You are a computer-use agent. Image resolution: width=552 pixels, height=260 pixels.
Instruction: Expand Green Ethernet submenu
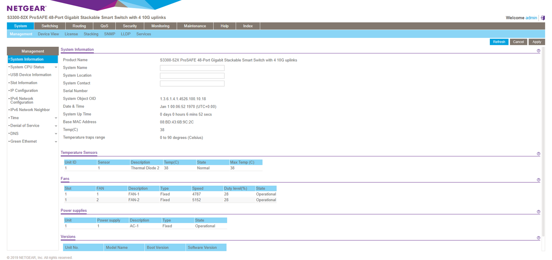(x=56, y=142)
